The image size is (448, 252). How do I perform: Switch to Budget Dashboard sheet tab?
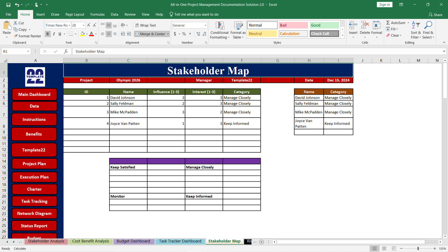coord(133,241)
